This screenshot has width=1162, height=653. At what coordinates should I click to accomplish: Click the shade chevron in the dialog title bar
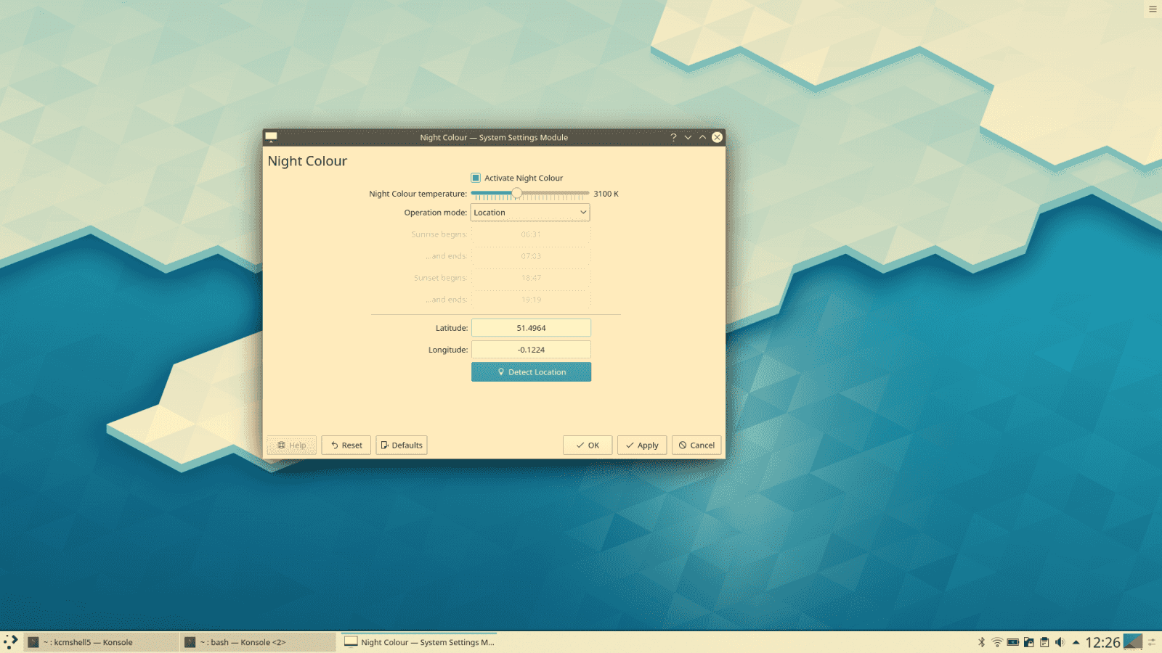tap(688, 137)
